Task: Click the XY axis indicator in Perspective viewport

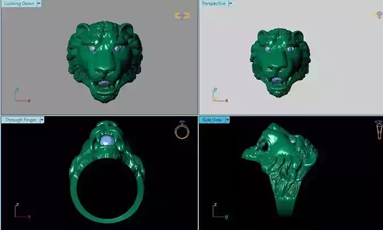Action: pos(220,95)
